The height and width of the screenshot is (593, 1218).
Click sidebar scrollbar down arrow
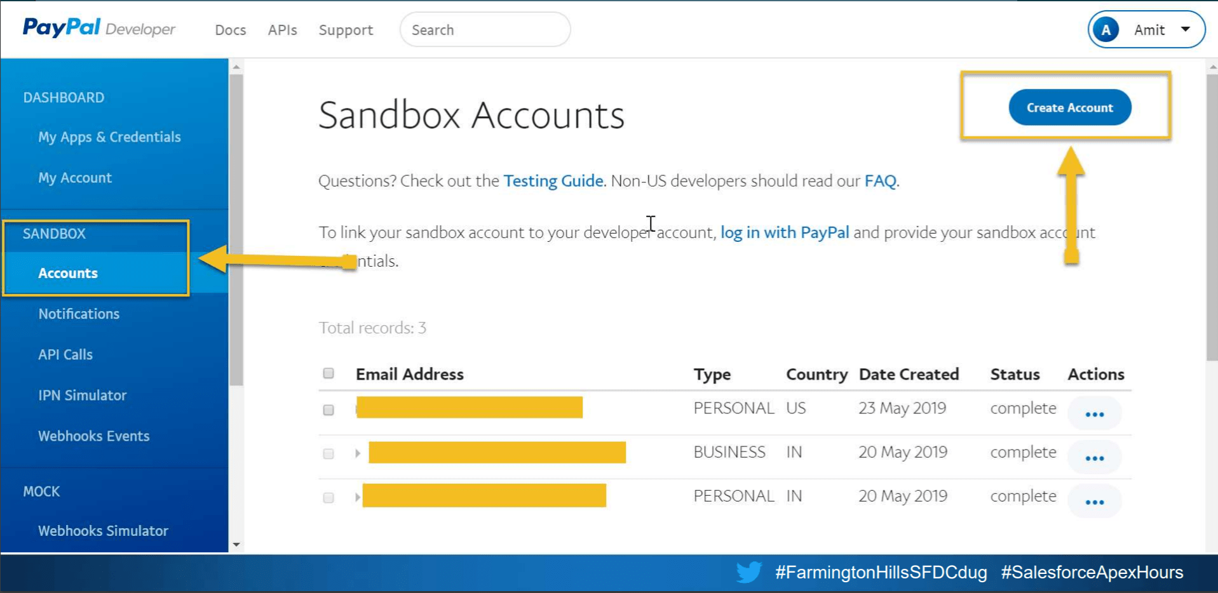(236, 545)
